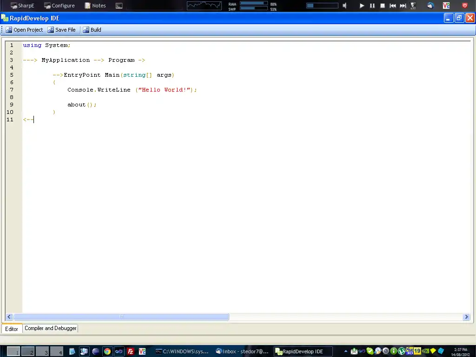Click the power plug icon in the top bar
This screenshot has height=357, width=476.
point(413,6)
